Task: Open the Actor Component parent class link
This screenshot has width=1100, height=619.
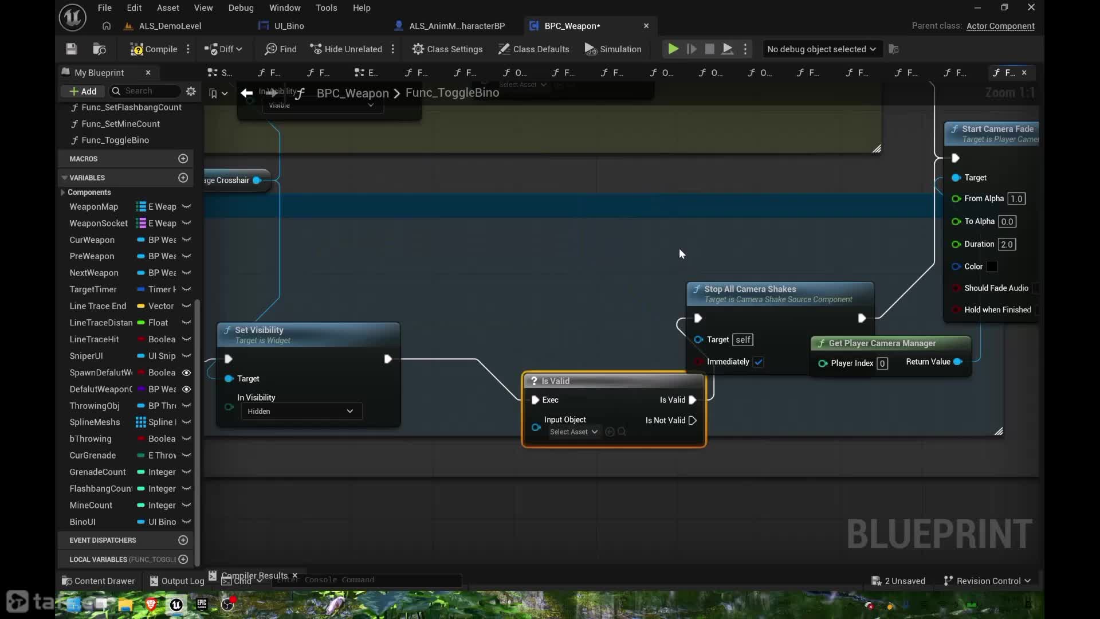Action: [x=1000, y=26]
